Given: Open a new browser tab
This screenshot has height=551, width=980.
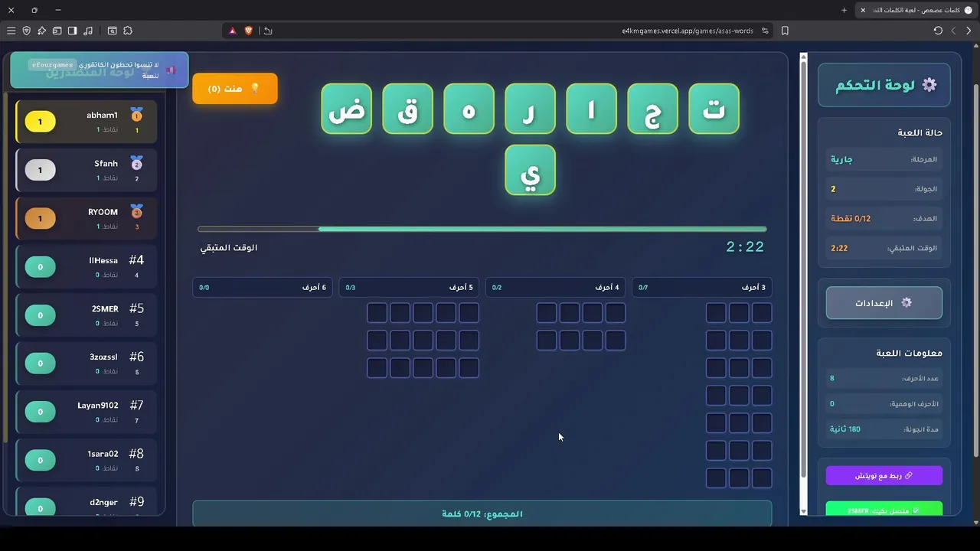Looking at the screenshot, I should tap(844, 10).
